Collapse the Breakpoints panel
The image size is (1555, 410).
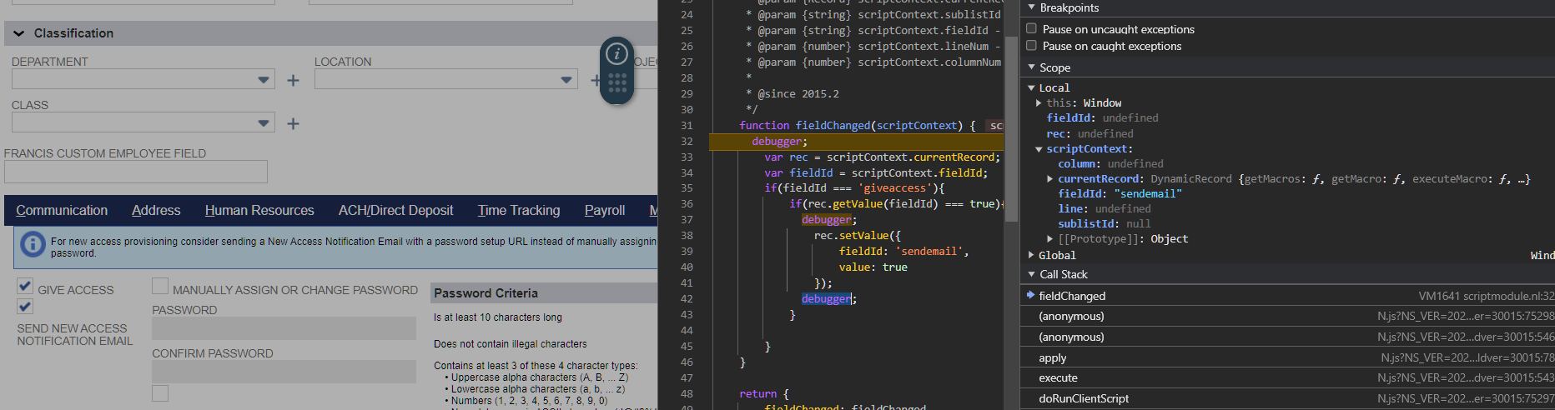[x=1031, y=7]
